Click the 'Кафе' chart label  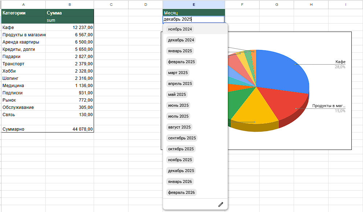(340, 62)
